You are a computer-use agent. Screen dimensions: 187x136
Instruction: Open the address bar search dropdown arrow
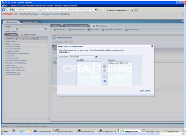(96, 10)
